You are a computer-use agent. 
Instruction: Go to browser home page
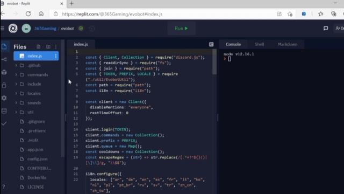[x=41, y=14]
